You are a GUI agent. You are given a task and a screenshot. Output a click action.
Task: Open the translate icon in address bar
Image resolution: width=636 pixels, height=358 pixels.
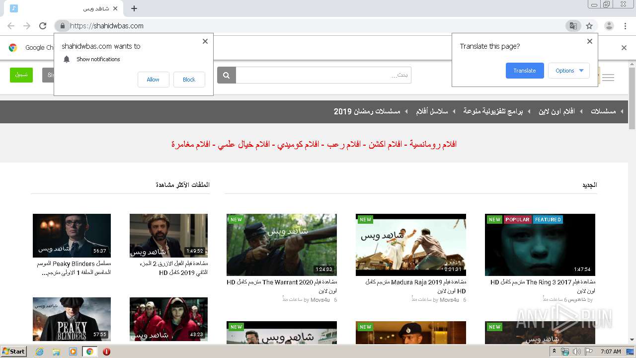tap(573, 26)
